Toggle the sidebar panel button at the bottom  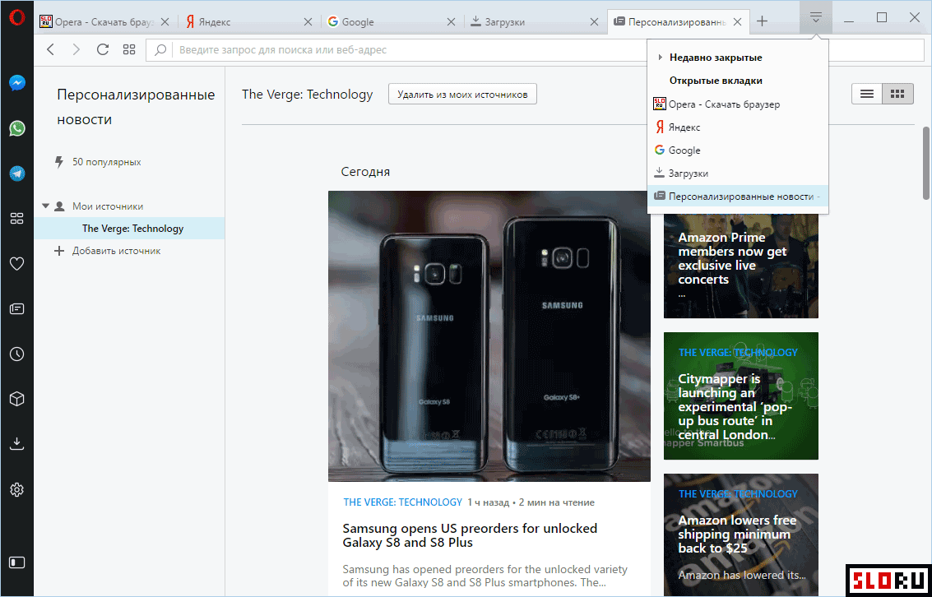pyautogui.click(x=16, y=562)
